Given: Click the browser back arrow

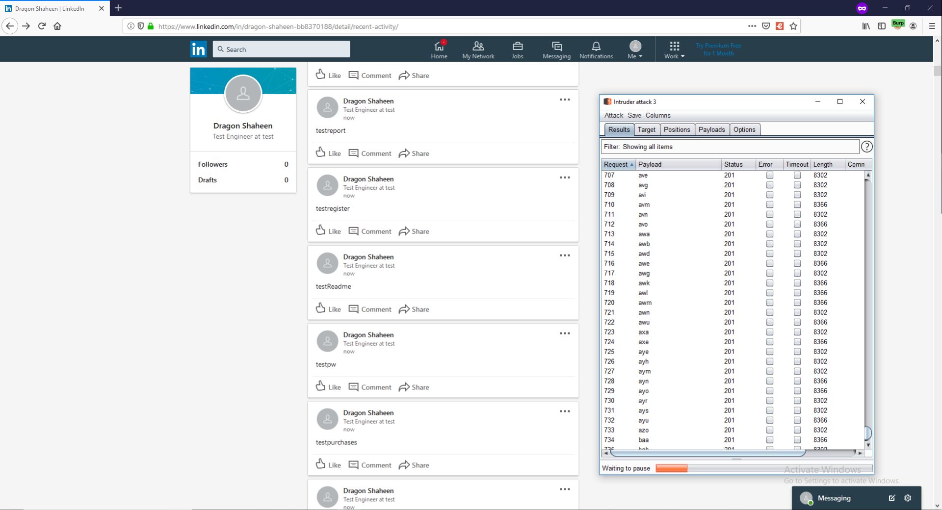Looking at the screenshot, I should (x=10, y=26).
